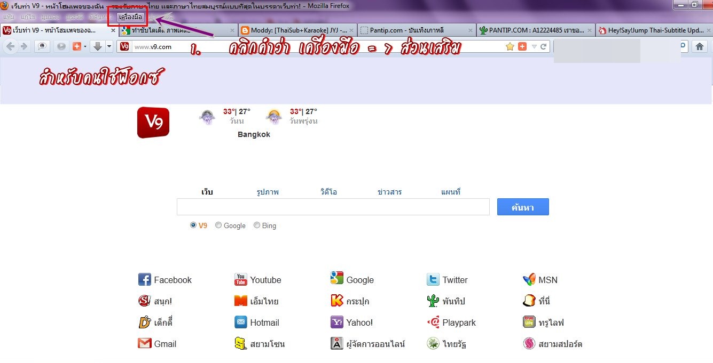The height and width of the screenshot is (363, 713).
Task: Open the เครื่องมือ menu
Action: tap(131, 17)
